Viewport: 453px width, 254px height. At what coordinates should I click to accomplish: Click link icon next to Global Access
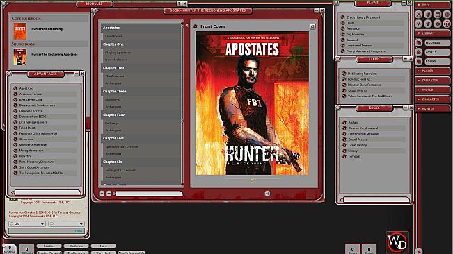[344, 139]
